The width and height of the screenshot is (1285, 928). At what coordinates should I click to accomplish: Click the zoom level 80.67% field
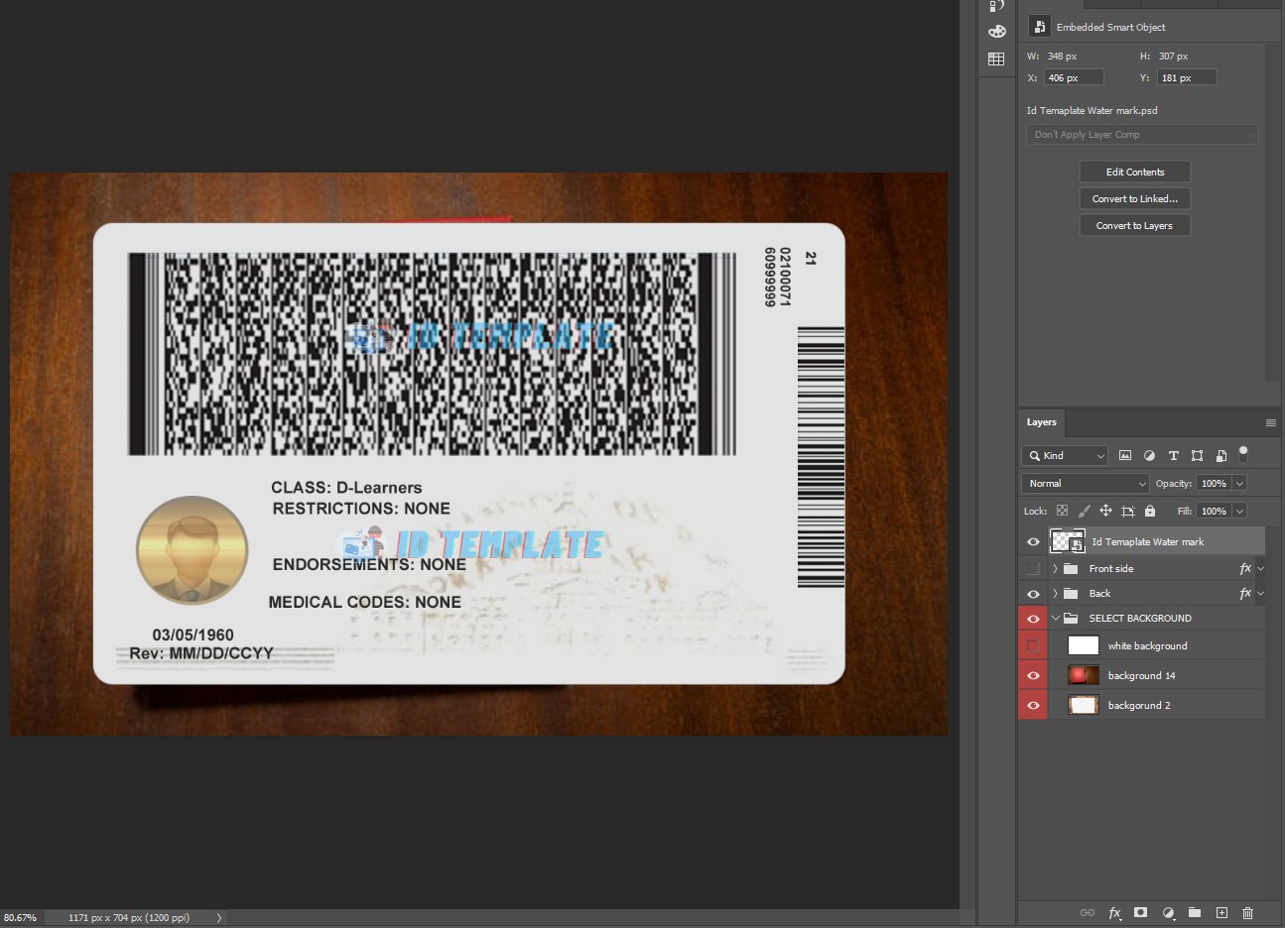point(21,917)
